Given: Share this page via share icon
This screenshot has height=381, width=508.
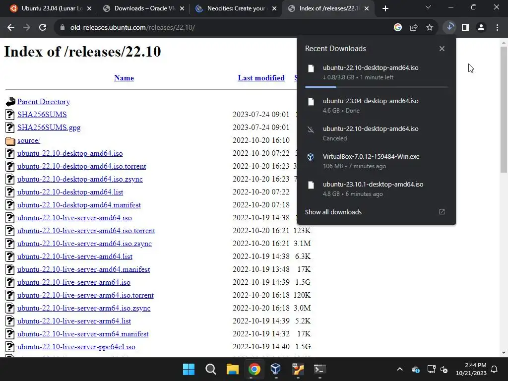Looking at the screenshot, I should [414, 28].
